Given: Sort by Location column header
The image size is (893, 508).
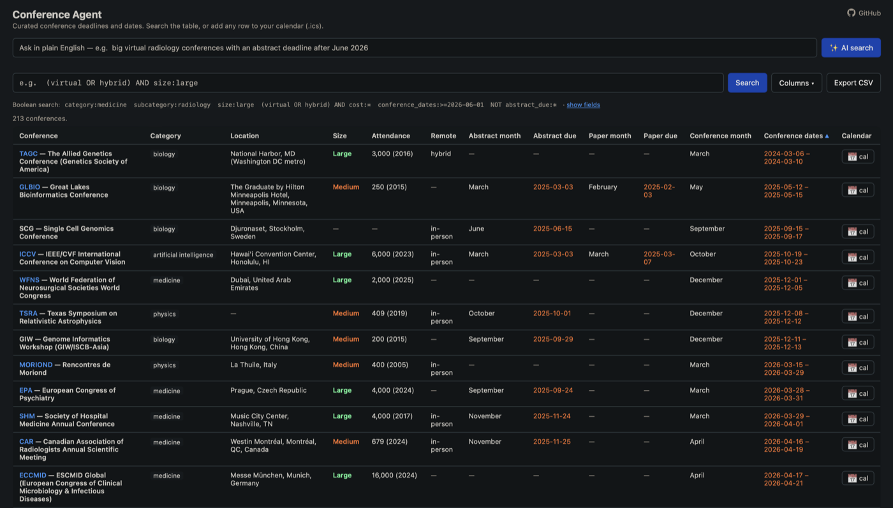Looking at the screenshot, I should 244,136.
